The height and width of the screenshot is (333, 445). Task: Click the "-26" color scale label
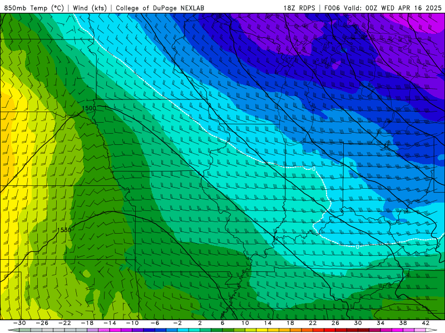(x=42, y=323)
